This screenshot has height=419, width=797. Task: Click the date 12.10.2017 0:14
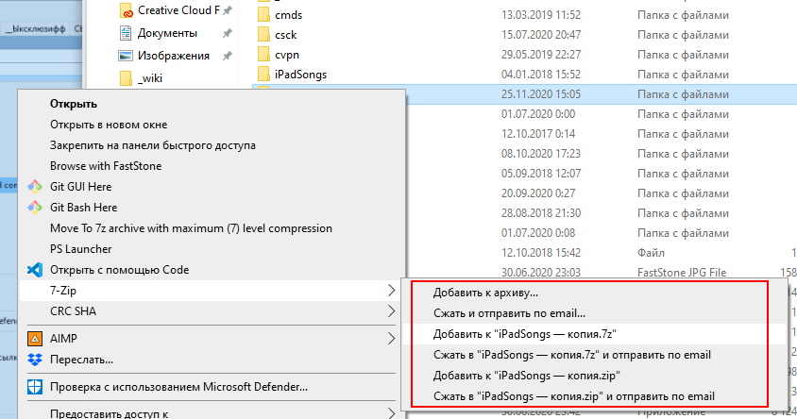(538, 134)
